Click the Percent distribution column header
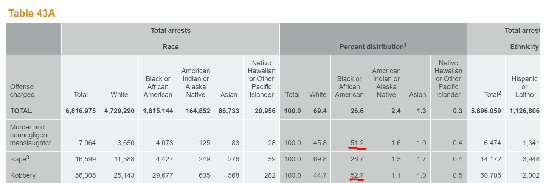The image size is (546, 183). 373,46
